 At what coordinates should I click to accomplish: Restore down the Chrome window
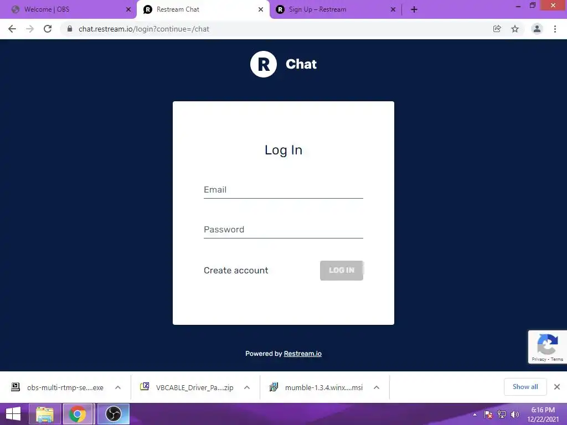pos(532,6)
